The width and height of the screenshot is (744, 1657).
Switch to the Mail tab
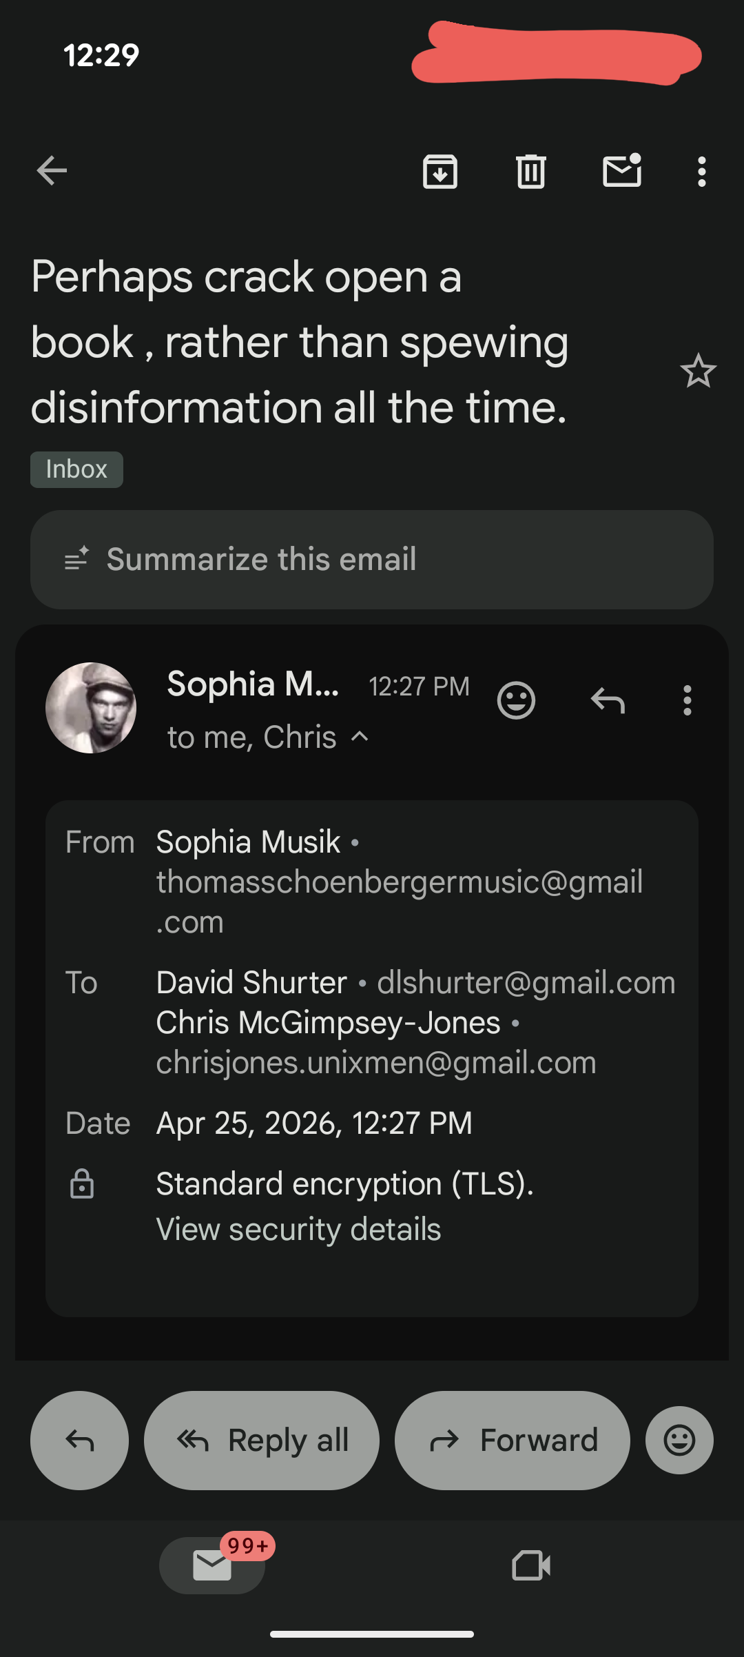point(212,1565)
